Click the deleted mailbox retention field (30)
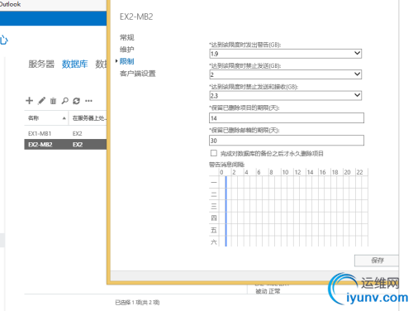 287,141
